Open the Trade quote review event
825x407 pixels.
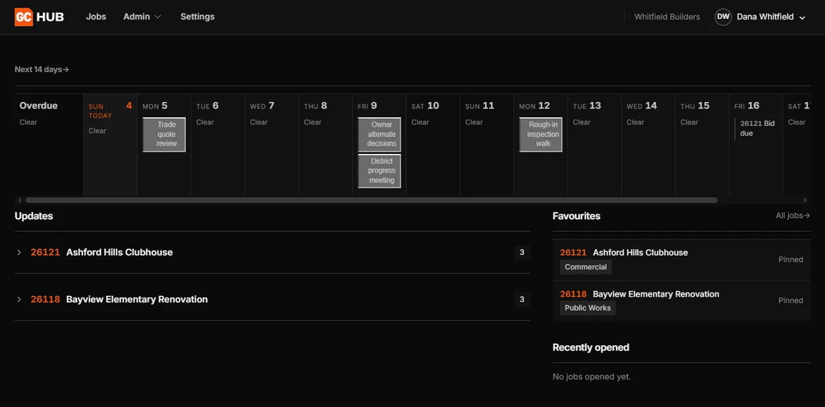point(164,134)
